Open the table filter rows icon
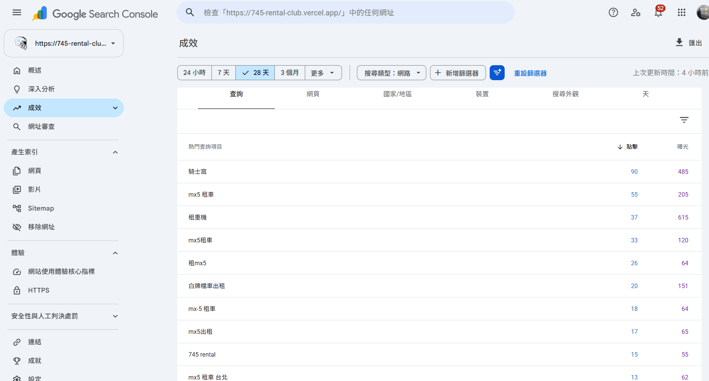709x381 pixels. 684,120
